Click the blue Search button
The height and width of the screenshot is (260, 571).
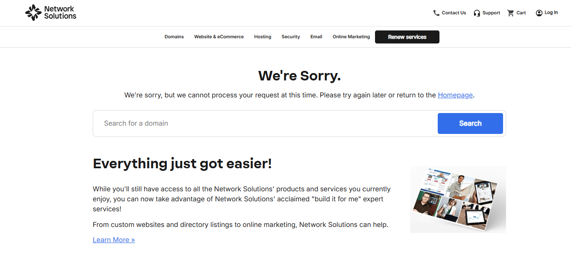click(x=470, y=123)
